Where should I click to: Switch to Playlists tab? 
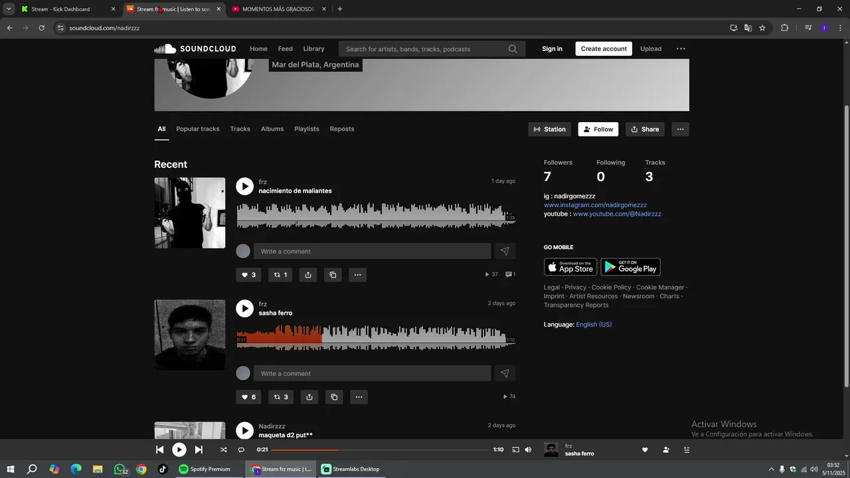tap(307, 129)
